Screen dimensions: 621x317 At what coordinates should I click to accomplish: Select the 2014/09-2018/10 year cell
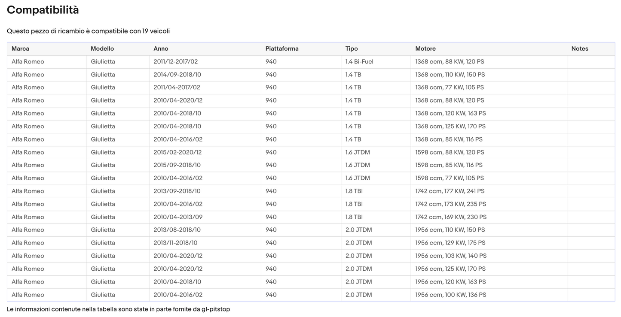click(x=177, y=75)
